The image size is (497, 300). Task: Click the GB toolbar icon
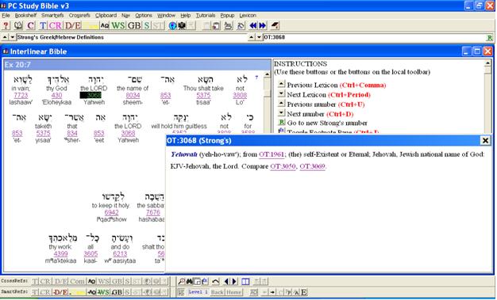click(134, 25)
